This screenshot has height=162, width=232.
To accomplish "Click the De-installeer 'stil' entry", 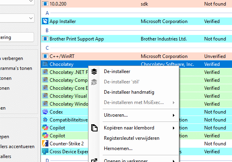I will click(122, 82).
